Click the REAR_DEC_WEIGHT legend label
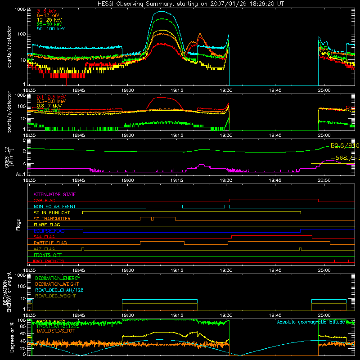The width and height of the screenshot is (360, 360). click(x=55, y=296)
